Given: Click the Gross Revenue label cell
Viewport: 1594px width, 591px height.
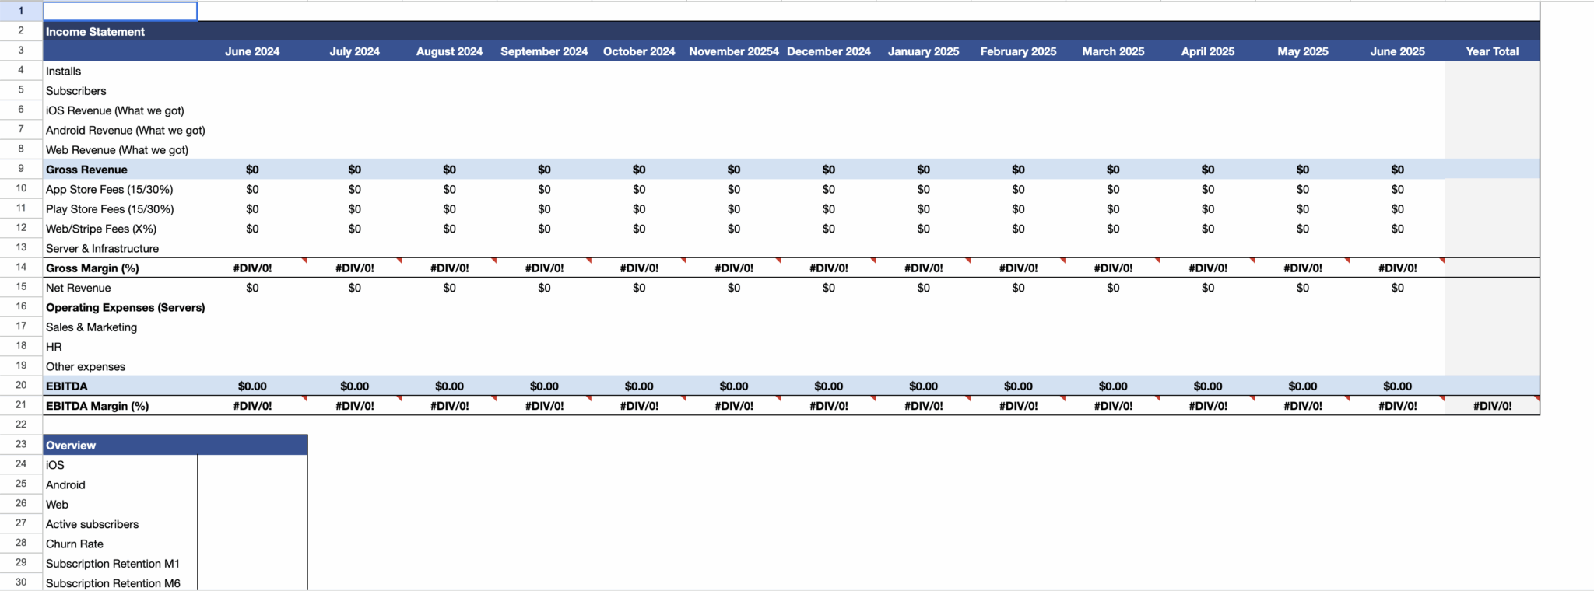Looking at the screenshot, I should point(120,170).
